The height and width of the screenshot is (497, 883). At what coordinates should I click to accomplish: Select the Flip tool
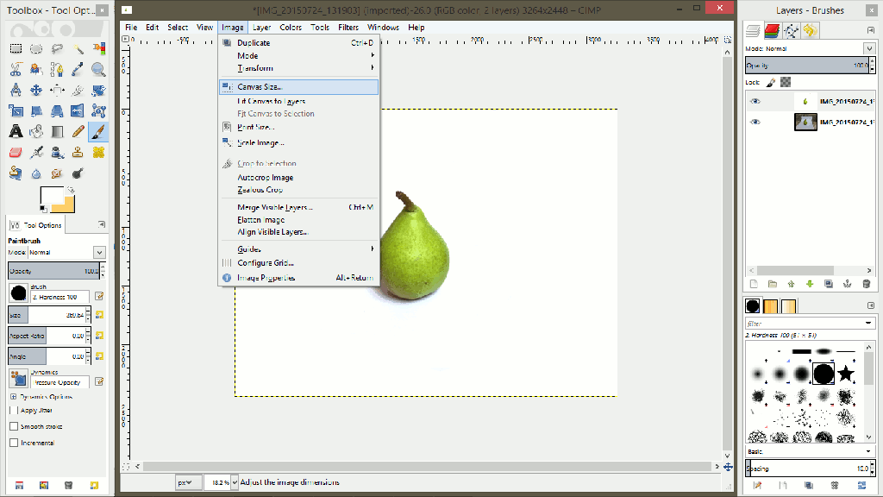(x=78, y=111)
